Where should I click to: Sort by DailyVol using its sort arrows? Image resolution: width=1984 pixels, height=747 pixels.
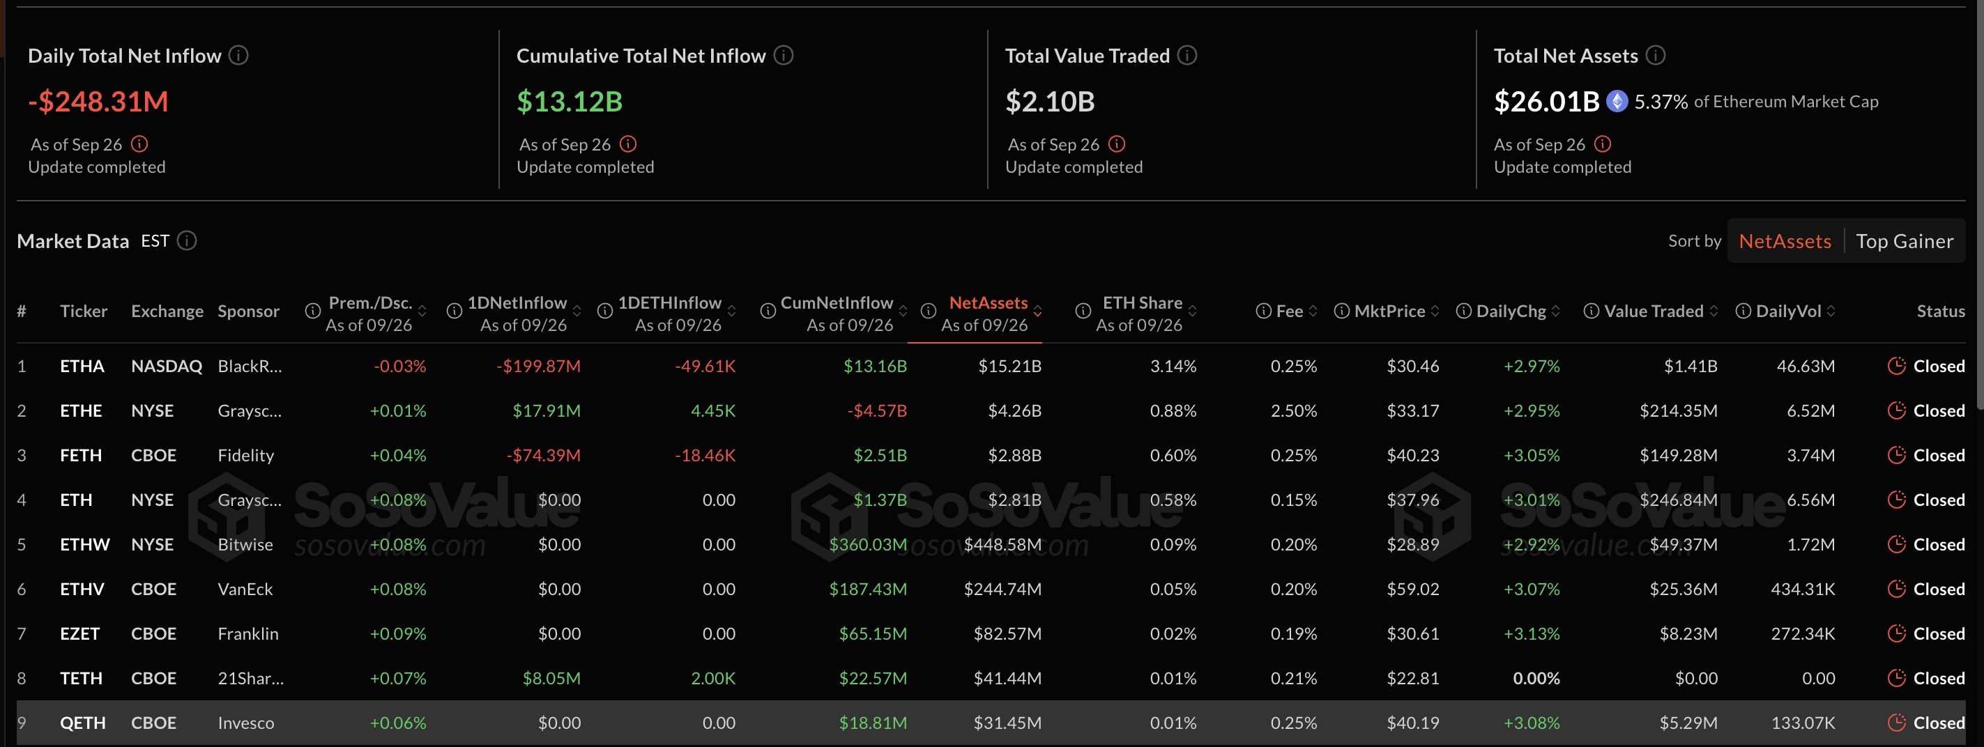point(1831,311)
